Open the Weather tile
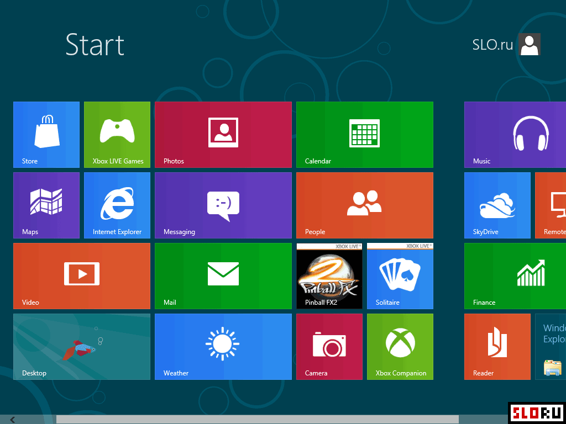566x424 pixels. pyautogui.click(x=223, y=347)
